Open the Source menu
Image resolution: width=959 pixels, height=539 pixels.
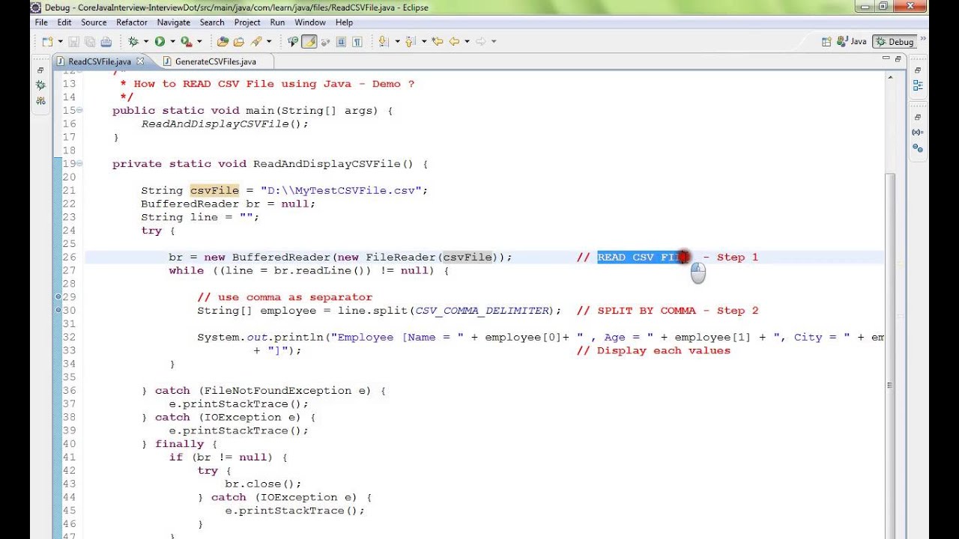coord(94,22)
